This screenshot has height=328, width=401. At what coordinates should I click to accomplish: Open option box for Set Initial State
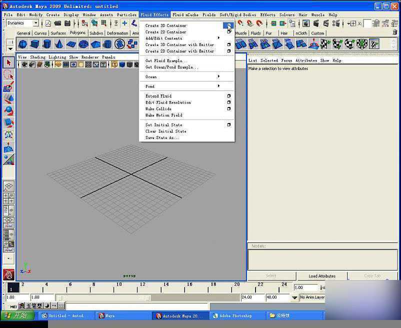click(x=228, y=125)
